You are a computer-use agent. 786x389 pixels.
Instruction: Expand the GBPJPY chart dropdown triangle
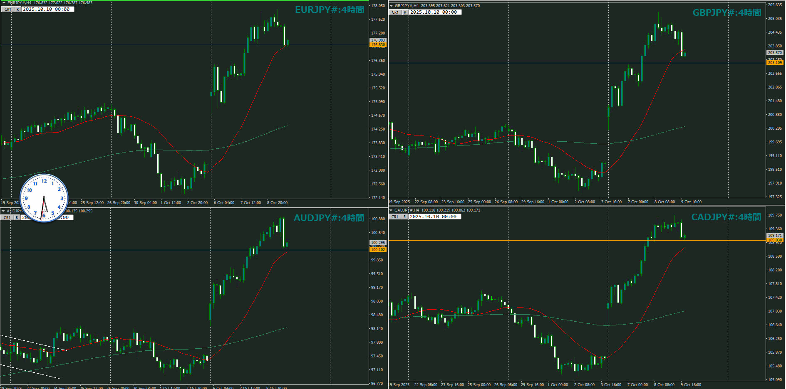pyautogui.click(x=391, y=6)
